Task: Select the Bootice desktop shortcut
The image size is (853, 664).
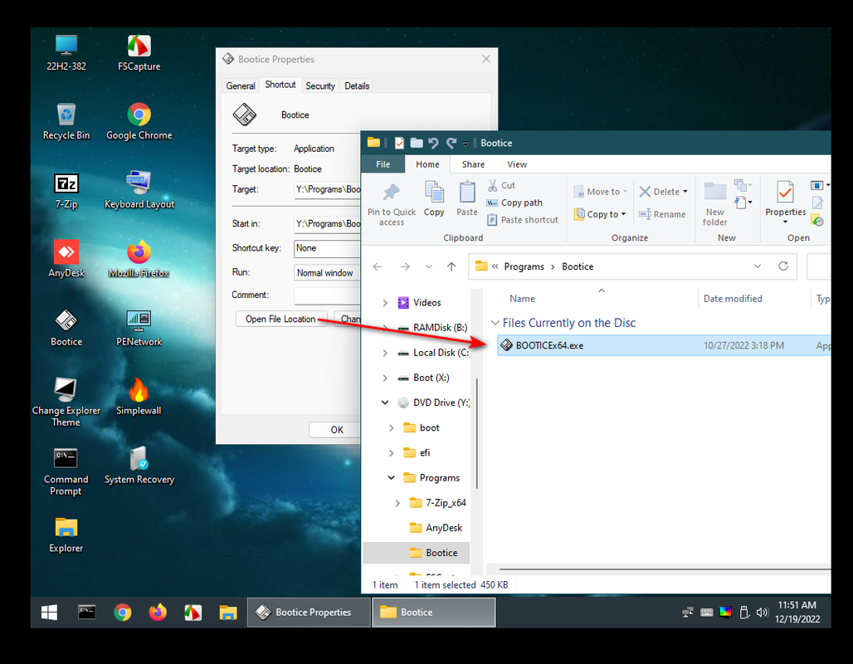Action: coord(66,328)
